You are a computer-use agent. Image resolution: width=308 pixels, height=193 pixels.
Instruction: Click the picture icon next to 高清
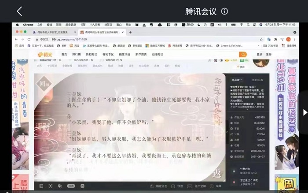pyautogui.click(x=83, y=186)
